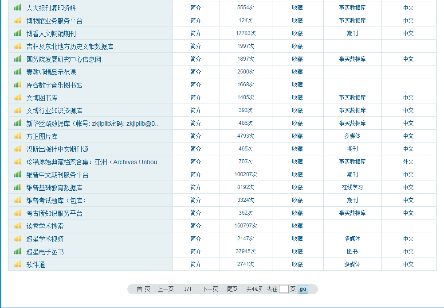Click the bar-chart icon beside 壹教师精品示范课
Viewport: 444px width, 308px height.
click(18, 72)
